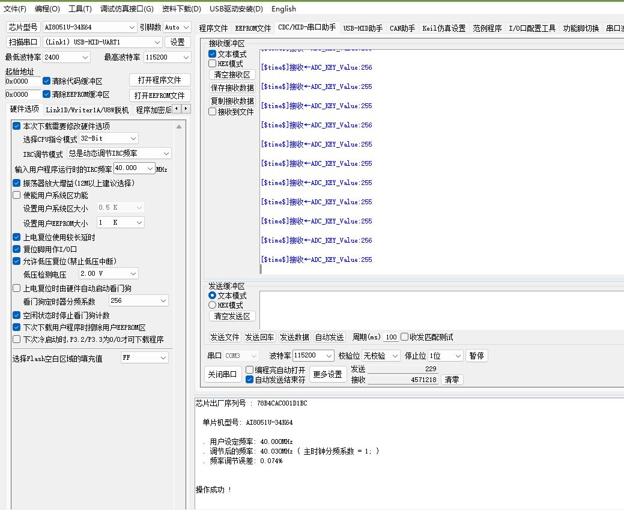The height and width of the screenshot is (510, 624).
Task: Toggle 下次下载用户程序时擦除用户EEPROM区
Action: pos(16,327)
